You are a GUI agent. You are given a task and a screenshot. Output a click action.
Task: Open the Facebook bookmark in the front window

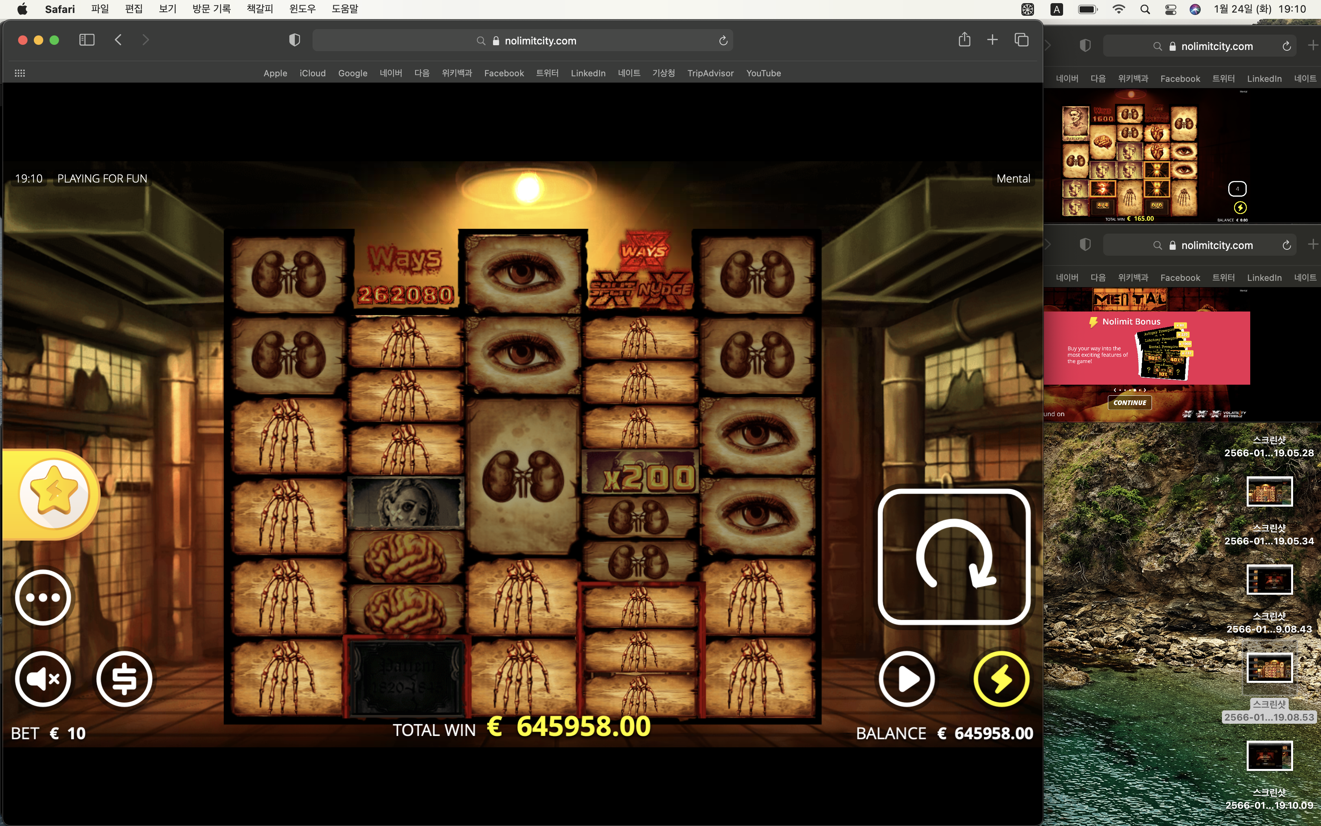(x=504, y=73)
